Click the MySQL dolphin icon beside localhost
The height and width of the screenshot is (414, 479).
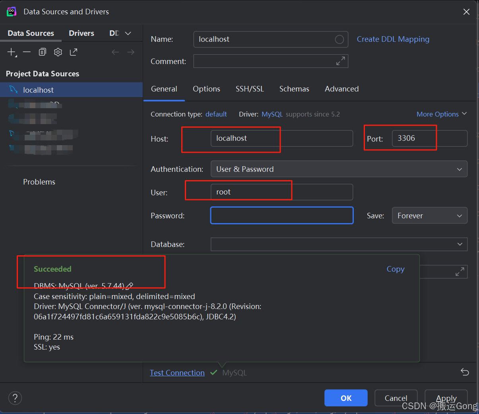click(14, 89)
